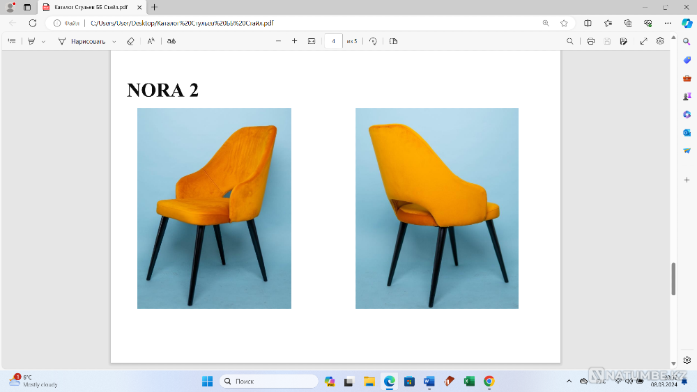Open PDF viewer settings gear
The width and height of the screenshot is (697, 392).
click(x=660, y=41)
